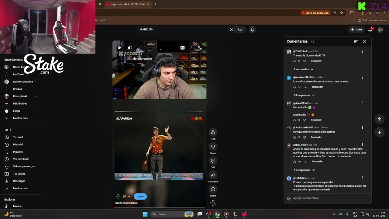Expand 11 respuestas under @mati_0508
The height and width of the screenshot is (219, 389).
[x=304, y=170]
